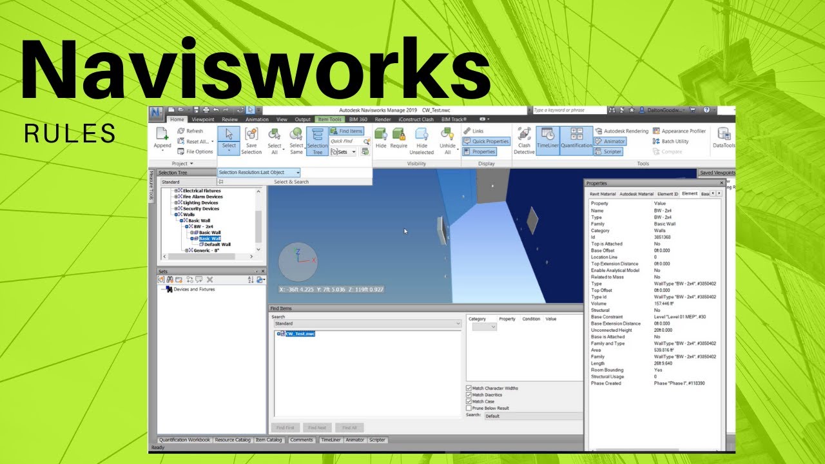Open Selection Resolution: Last Object dropdown
825x464 pixels.
point(259,173)
